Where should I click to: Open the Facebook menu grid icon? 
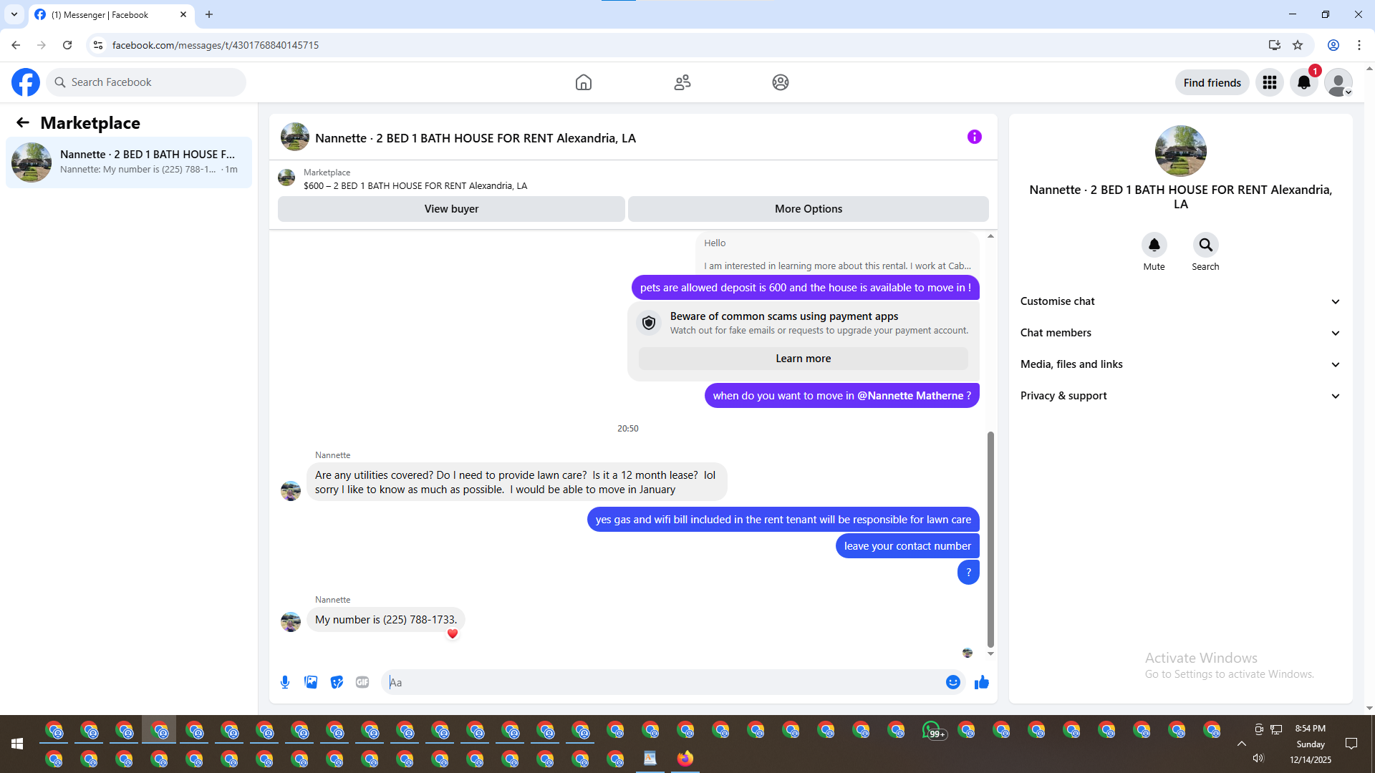coord(1270,82)
